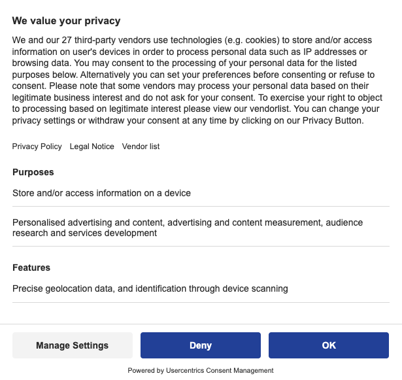Screen dimensions: 402x380
Task: Expand 'Store and/or access information on a device'
Action: pos(201,193)
